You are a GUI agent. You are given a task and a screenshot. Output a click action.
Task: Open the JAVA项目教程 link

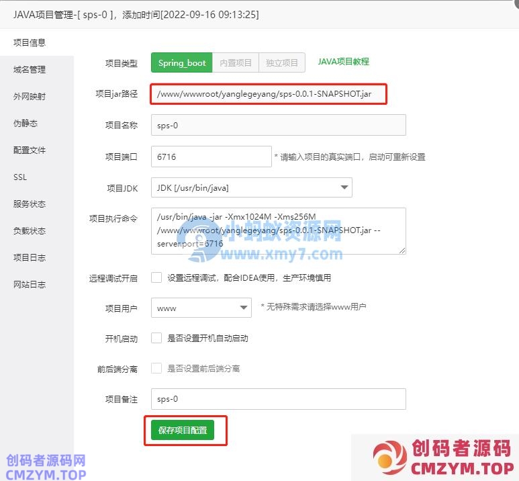point(343,61)
